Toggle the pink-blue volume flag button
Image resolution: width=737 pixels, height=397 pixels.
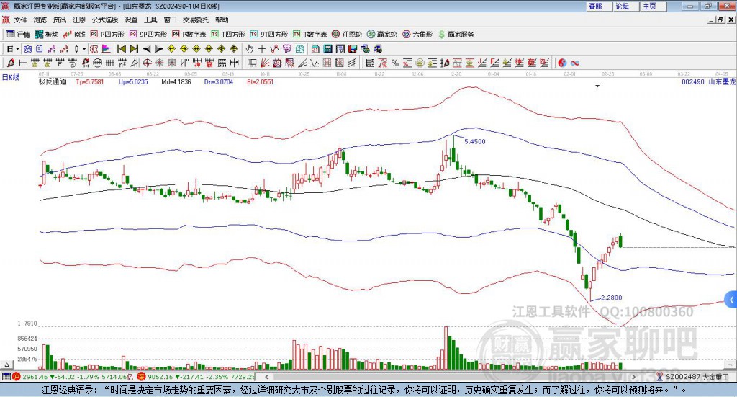click(107, 49)
